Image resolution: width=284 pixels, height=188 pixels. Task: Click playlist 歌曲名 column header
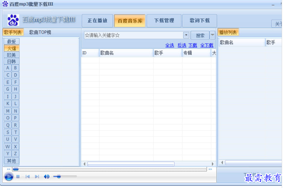pos(242,43)
